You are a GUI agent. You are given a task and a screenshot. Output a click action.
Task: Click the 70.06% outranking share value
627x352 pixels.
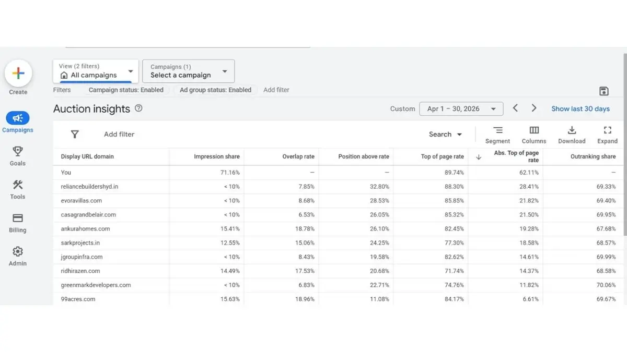606,285
